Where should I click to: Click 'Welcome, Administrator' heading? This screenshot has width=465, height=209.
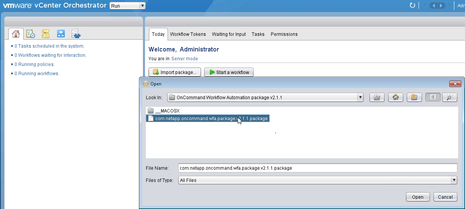[x=184, y=49]
